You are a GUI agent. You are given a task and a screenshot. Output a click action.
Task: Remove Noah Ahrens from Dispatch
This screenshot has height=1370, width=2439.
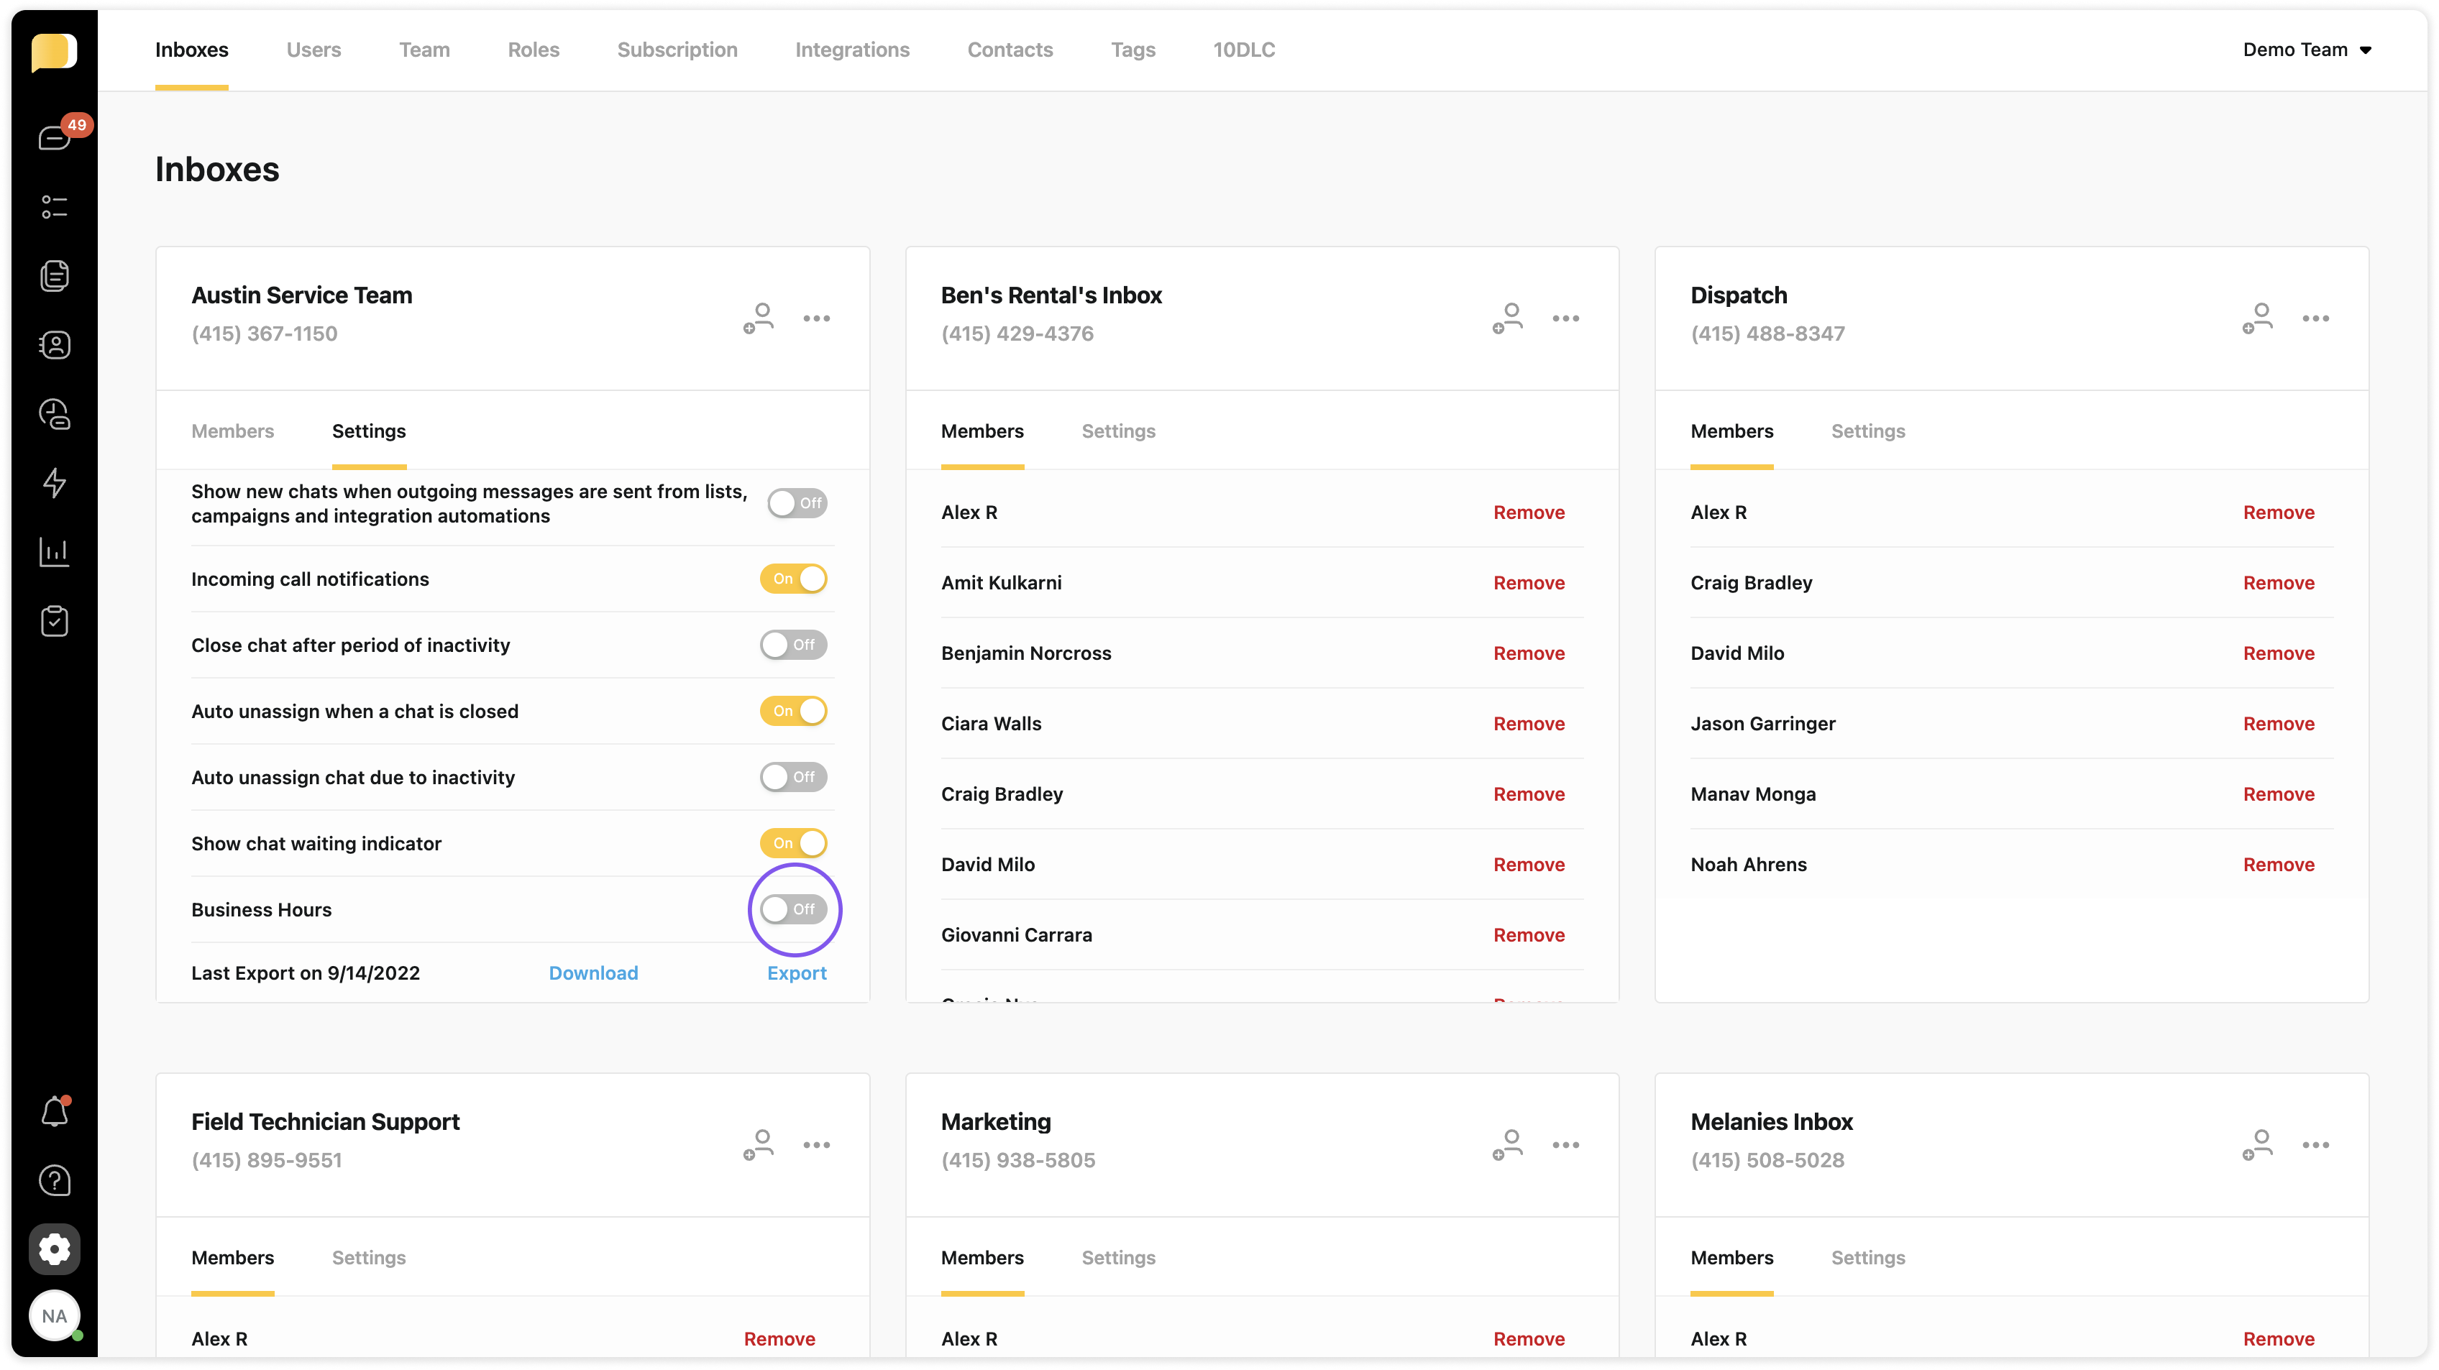[2278, 865]
